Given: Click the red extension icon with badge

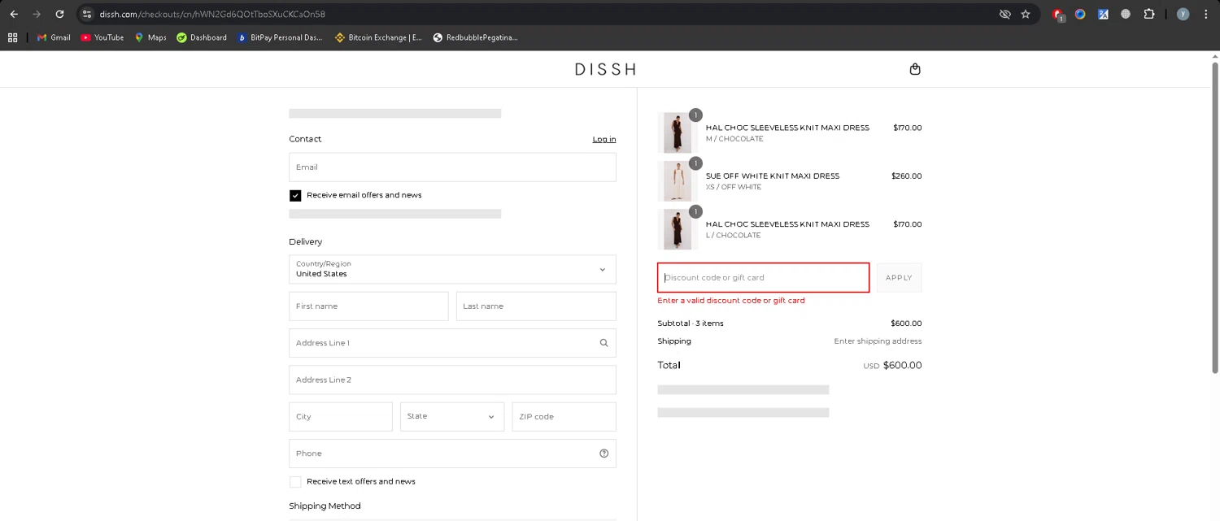Looking at the screenshot, I should click(x=1058, y=15).
